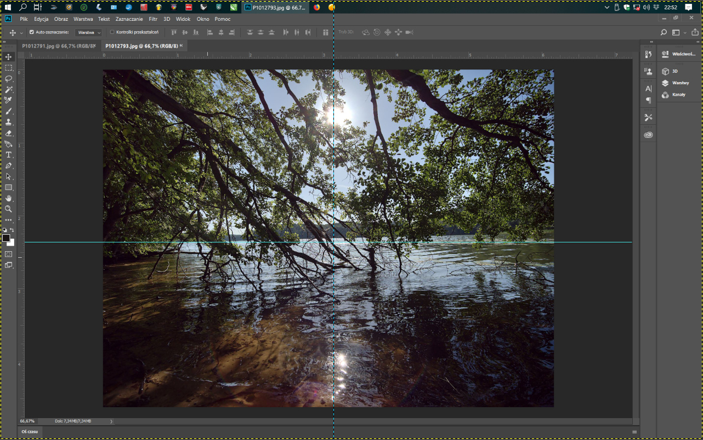
Task: Select the Hand tool
Action: click(x=9, y=198)
